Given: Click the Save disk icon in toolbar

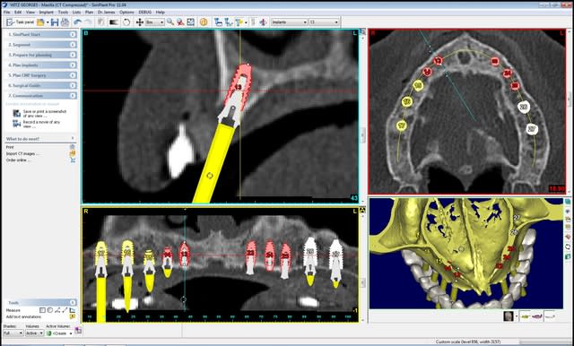Looking at the screenshot, I should (x=55, y=22).
